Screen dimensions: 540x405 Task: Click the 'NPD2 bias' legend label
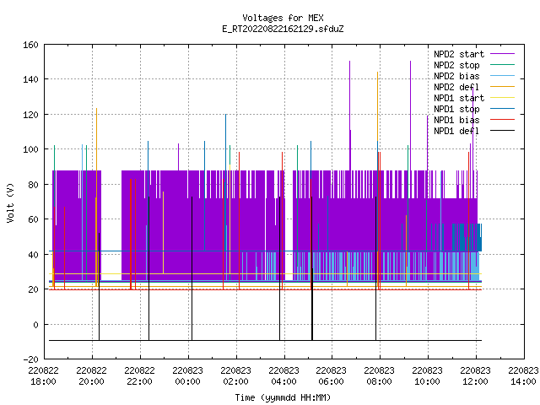tap(456, 76)
